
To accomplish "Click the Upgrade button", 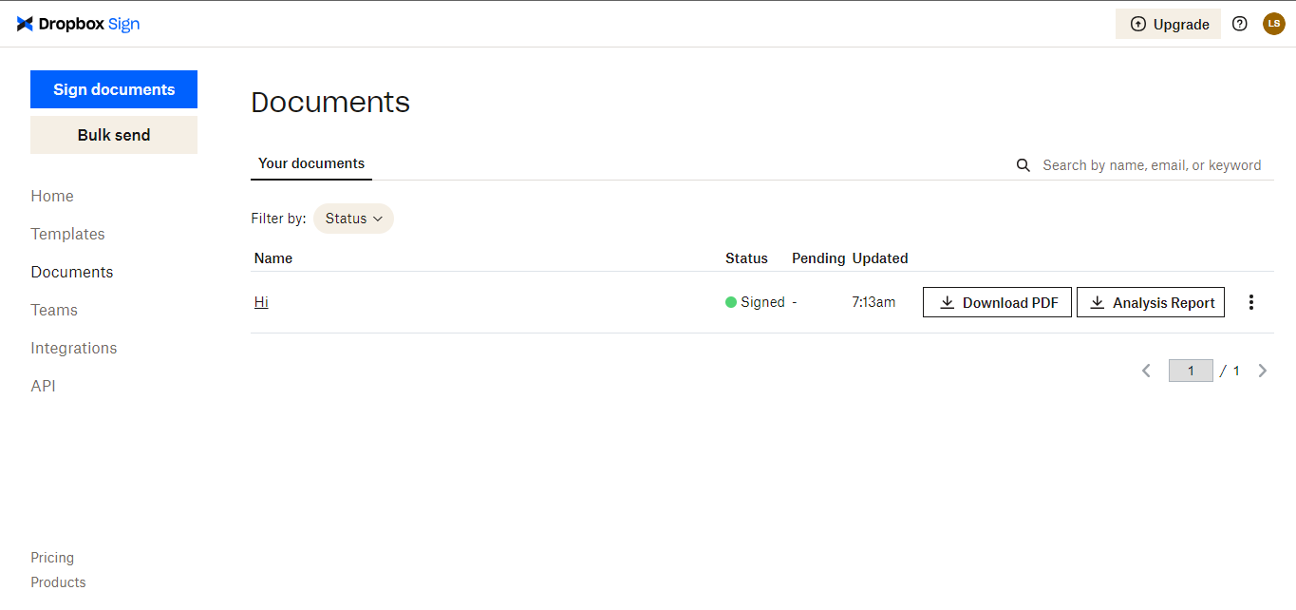I will 1168,24.
